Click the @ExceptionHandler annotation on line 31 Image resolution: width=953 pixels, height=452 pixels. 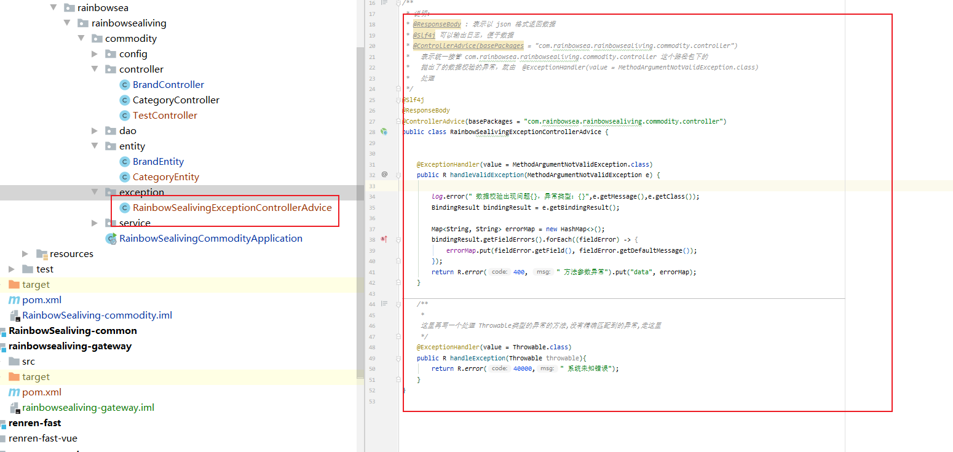point(448,164)
